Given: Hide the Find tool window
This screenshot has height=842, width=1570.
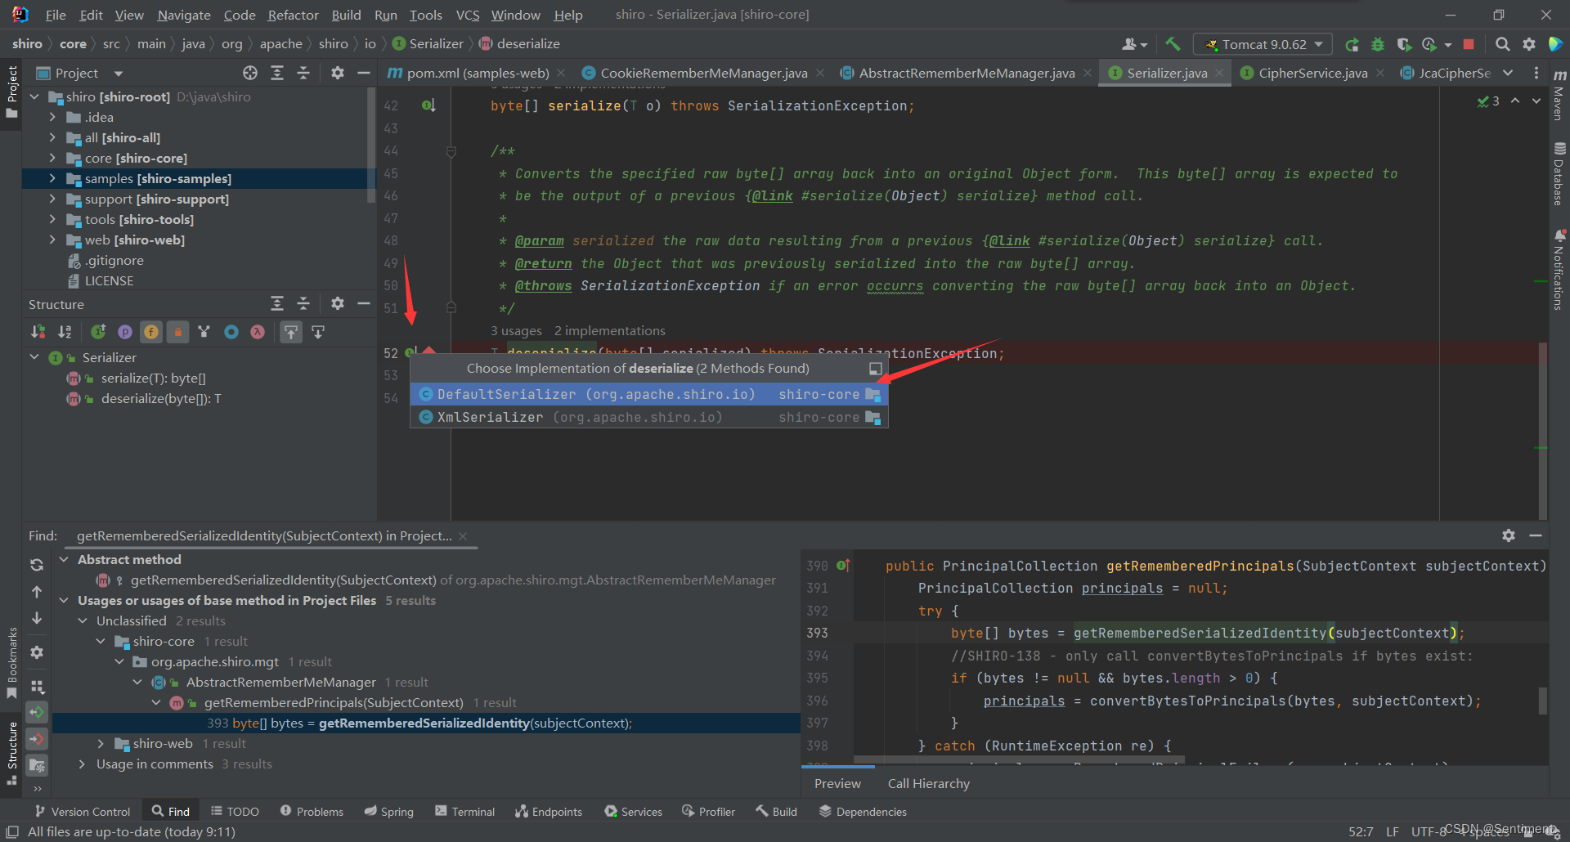Looking at the screenshot, I should (x=1536, y=535).
